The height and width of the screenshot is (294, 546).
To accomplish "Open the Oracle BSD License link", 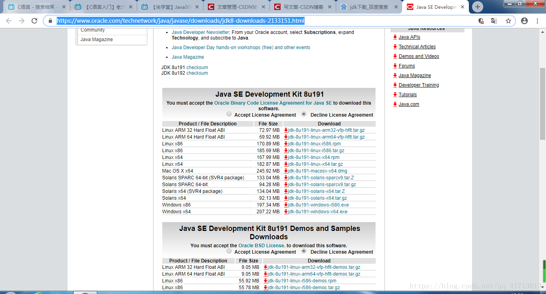I will [262, 246].
